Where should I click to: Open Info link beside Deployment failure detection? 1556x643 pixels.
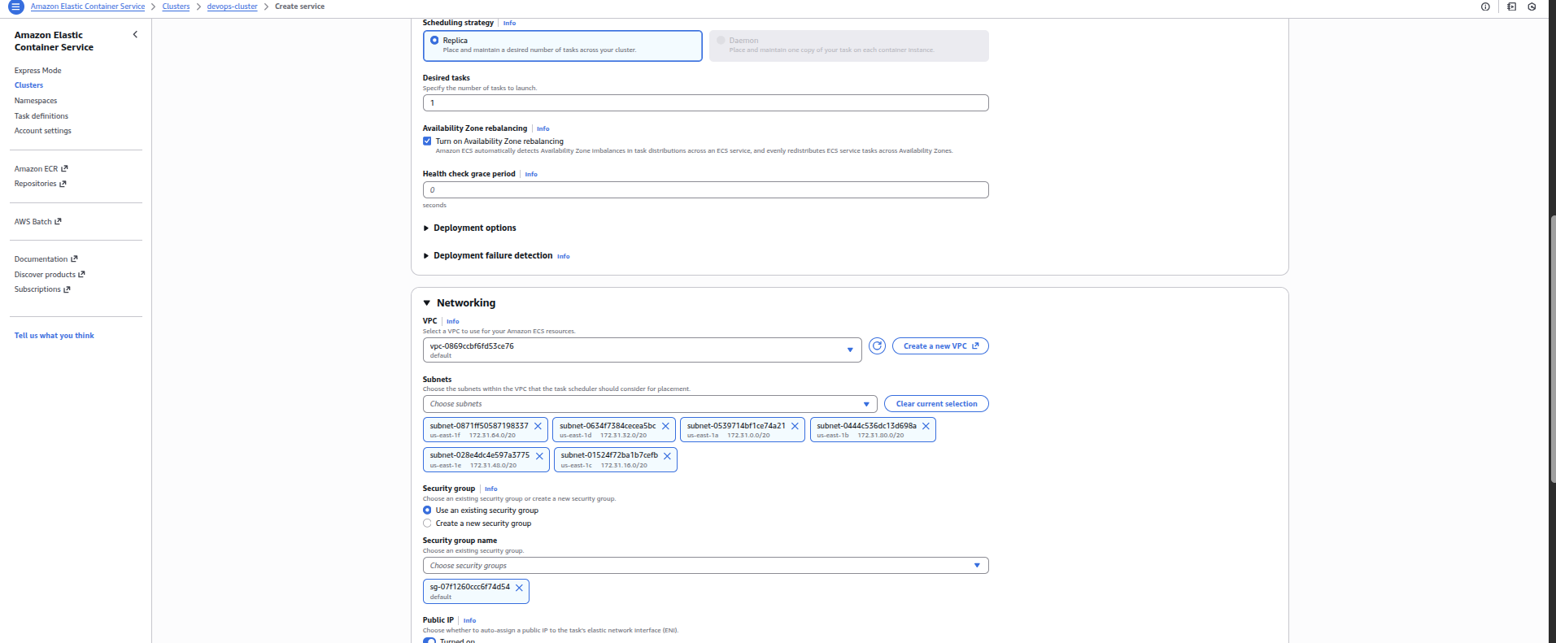[x=563, y=257]
